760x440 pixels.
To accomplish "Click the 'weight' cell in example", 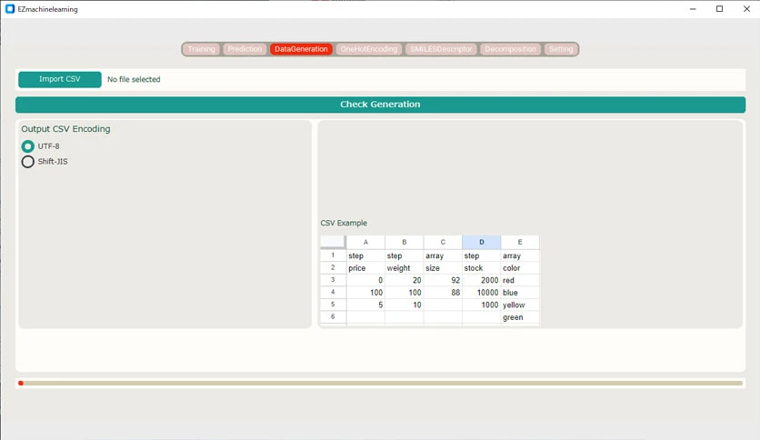I will click(x=405, y=268).
